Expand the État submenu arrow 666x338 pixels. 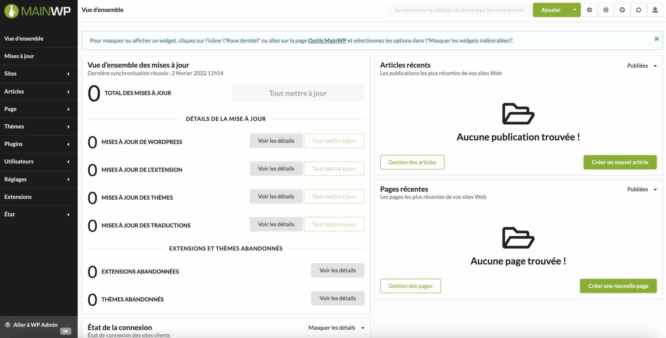coord(68,215)
